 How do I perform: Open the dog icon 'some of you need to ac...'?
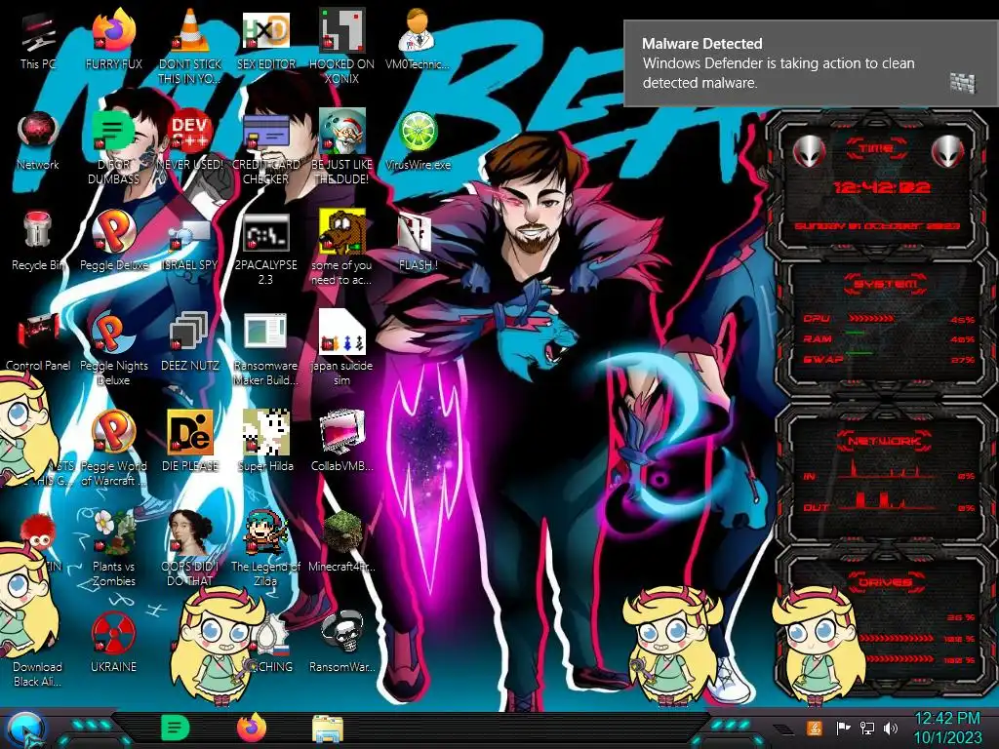[x=341, y=249]
